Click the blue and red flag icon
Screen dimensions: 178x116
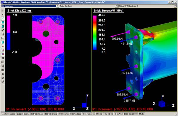[x=3, y=54]
